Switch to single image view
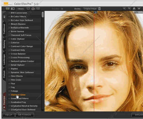143x119 pixels. pyautogui.click(x=28, y=9)
